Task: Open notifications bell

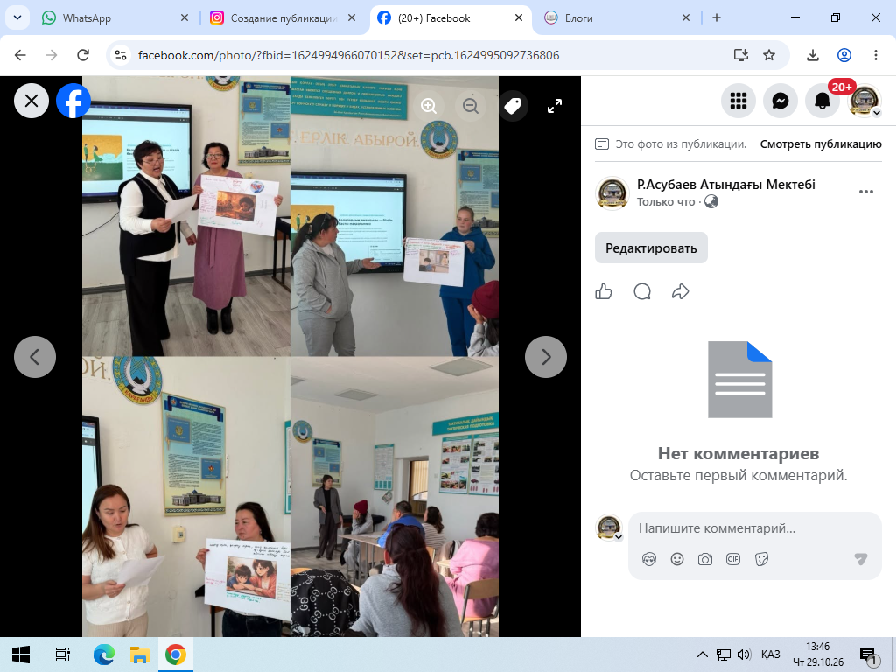Action: pos(822,101)
